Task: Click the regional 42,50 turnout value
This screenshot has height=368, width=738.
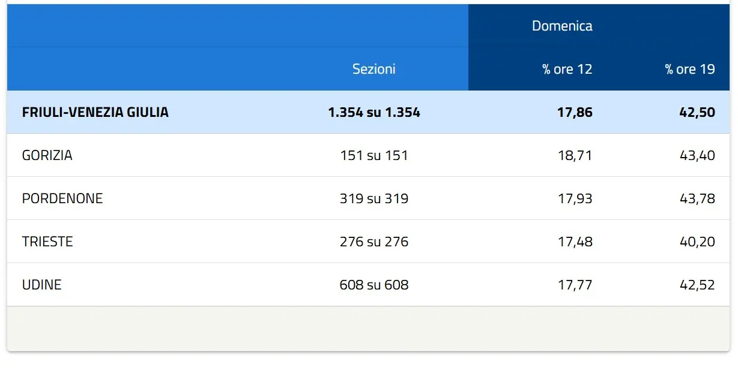Action: [x=697, y=112]
